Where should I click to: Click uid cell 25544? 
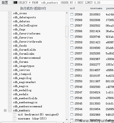click(78, 109)
